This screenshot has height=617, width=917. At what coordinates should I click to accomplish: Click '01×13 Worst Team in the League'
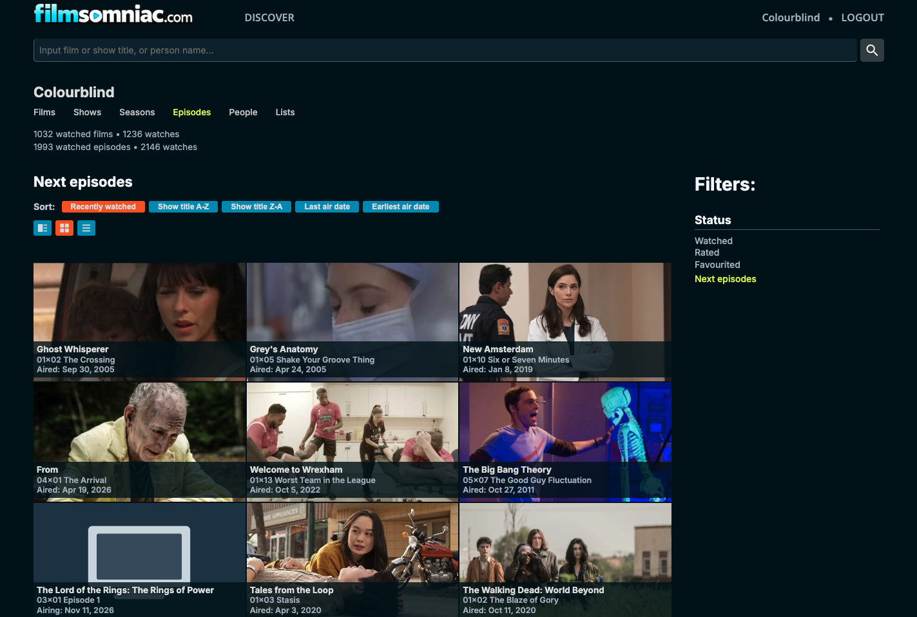(313, 480)
